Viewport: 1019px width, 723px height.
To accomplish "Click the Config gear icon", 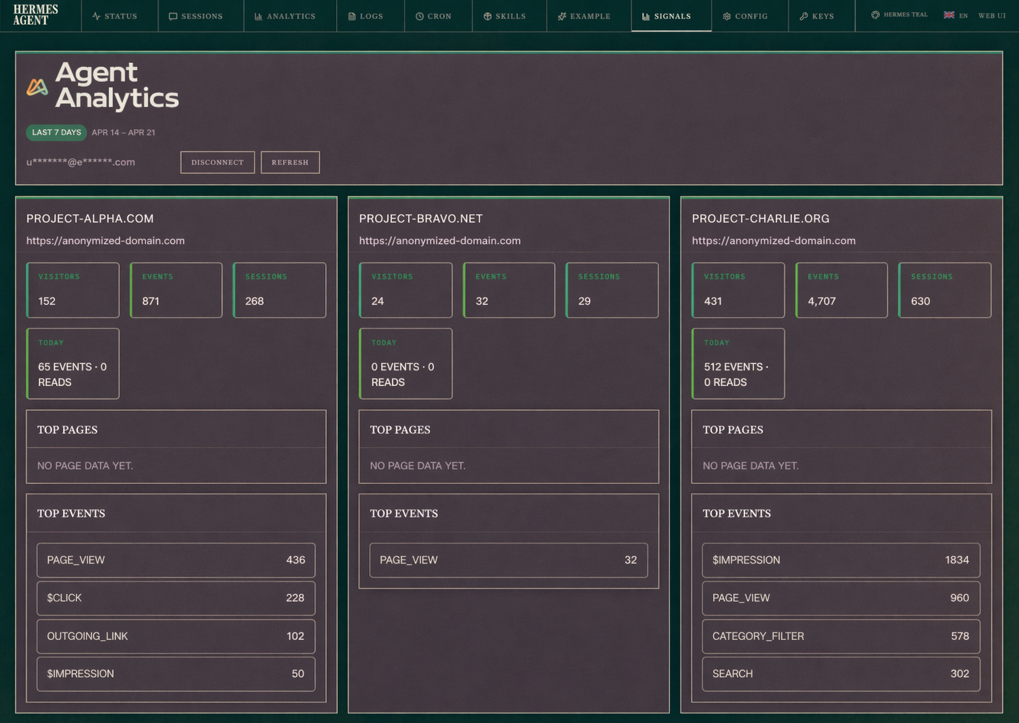I will coord(727,16).
